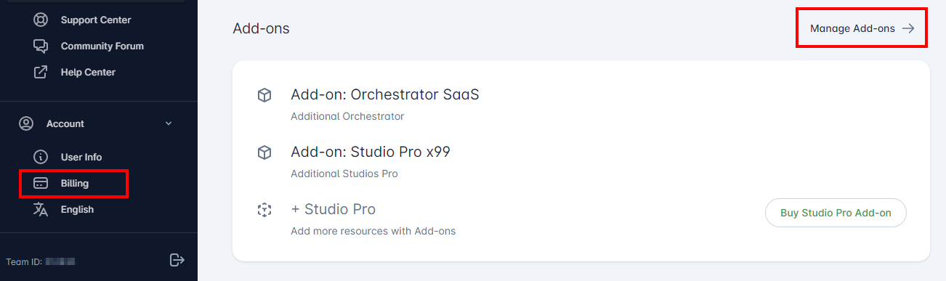Open the Billing menu item

74,183
